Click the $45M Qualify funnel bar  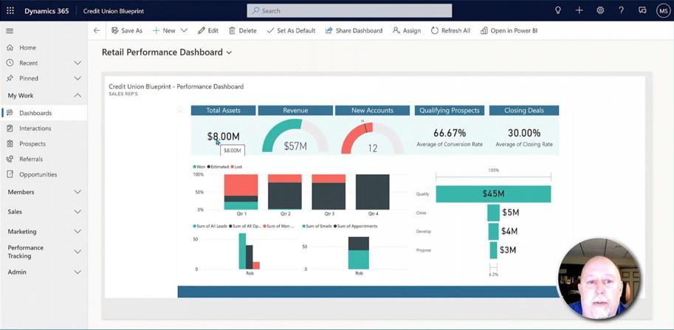click(493, 193)
